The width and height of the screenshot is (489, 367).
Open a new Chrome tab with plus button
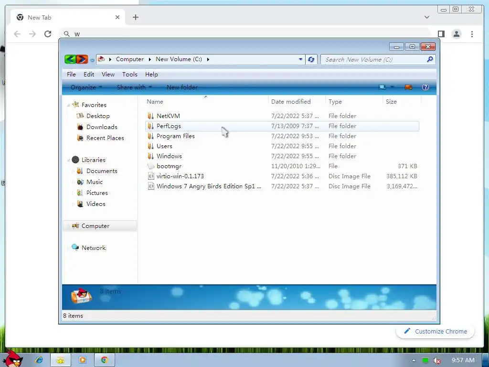coord(135,17)
